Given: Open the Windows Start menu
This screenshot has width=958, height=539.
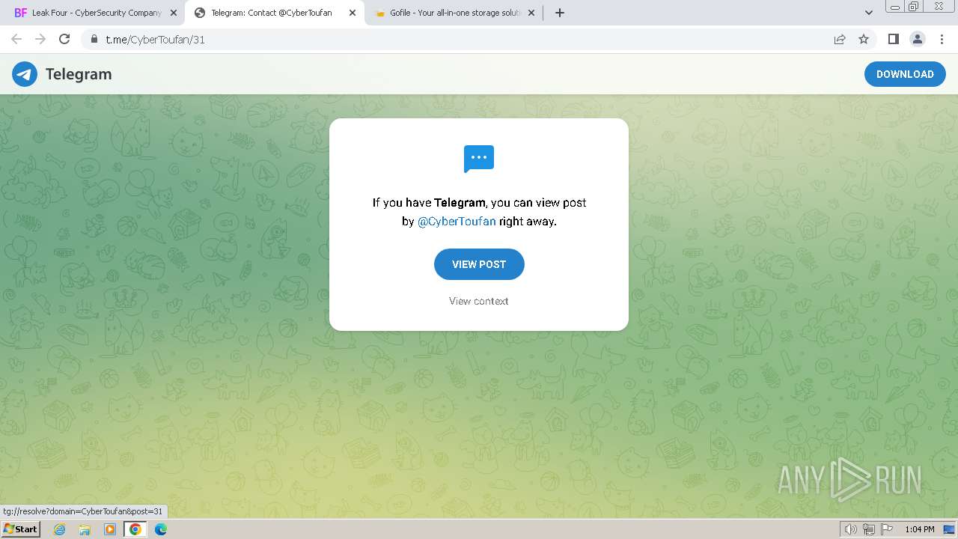Looking at the screenshot, I should (x=21, y=529).
